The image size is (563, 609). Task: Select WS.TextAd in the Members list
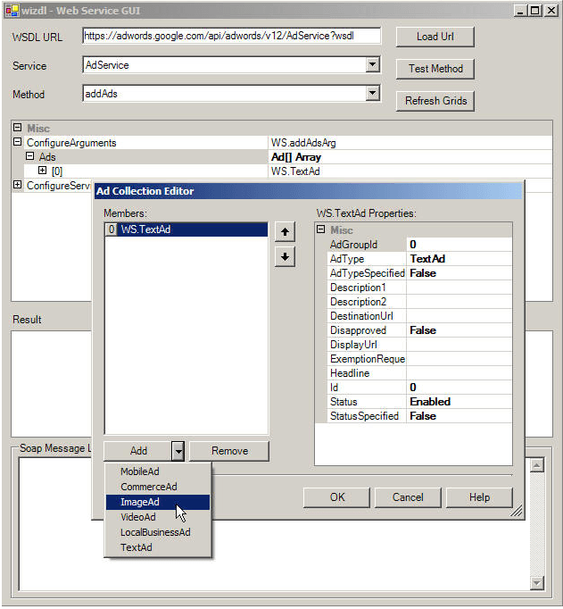pyautogui.click(x=186, y=229)
